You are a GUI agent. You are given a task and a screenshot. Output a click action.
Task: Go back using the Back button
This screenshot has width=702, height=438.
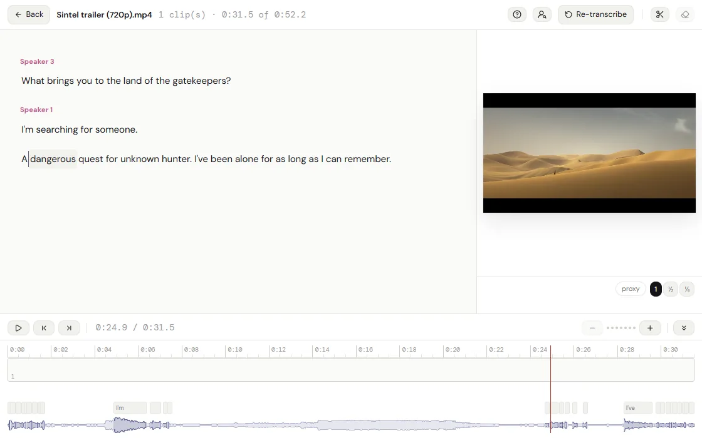coord(29,14)
